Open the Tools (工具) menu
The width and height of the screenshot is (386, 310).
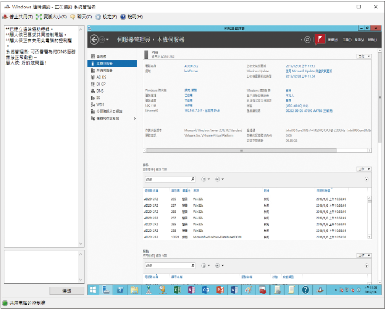347,40
